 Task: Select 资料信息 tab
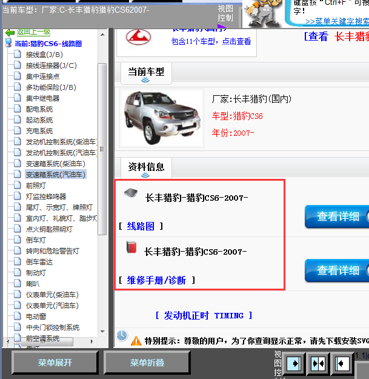point(146,169)
